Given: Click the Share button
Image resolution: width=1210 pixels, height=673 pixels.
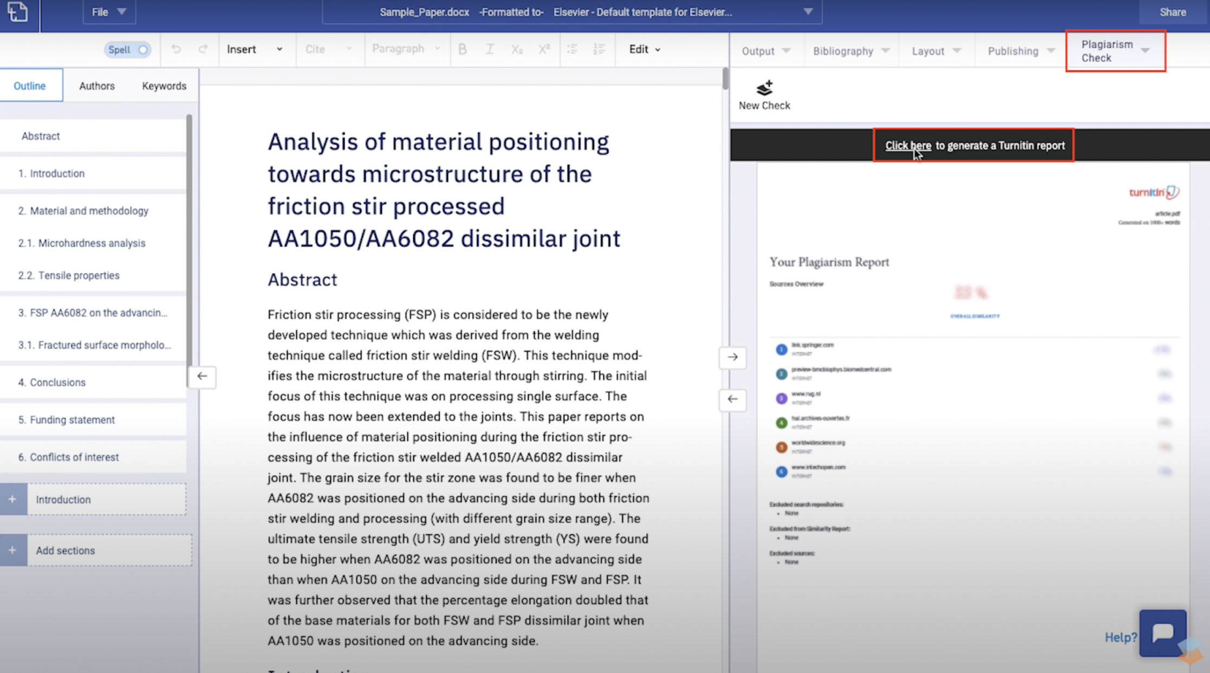Looking at the screenshot, I should coord(1173,12).
